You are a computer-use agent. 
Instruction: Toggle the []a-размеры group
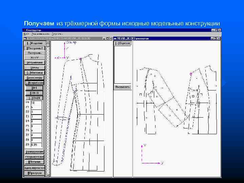click(35, 78)
